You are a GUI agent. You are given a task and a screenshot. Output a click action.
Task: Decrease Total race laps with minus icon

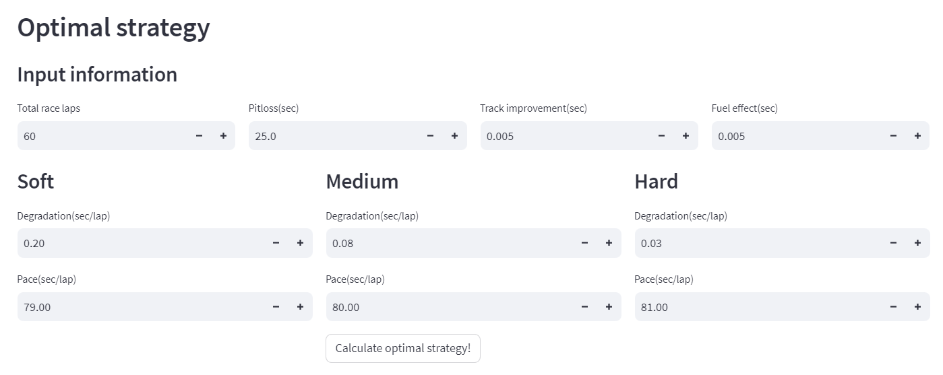[x=199, y=136]
